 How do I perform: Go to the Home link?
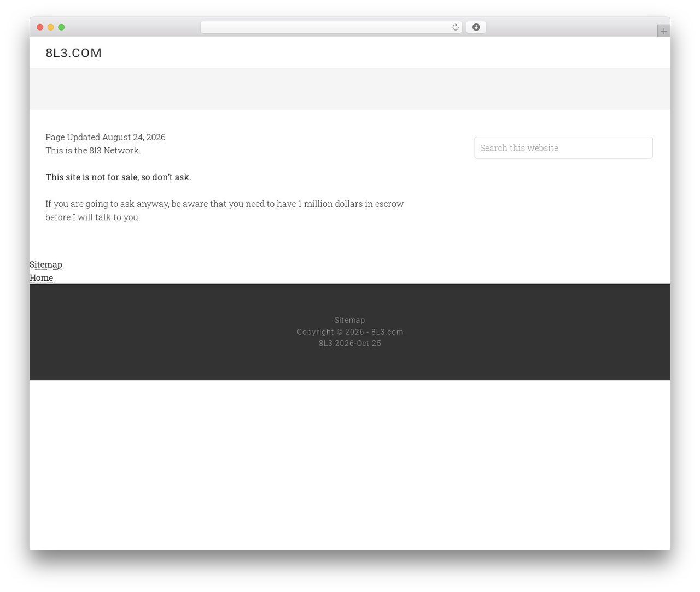click(41, 277)
